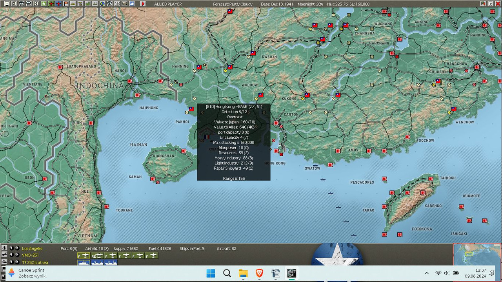Select red aircraft on green background icon
The width and height of the screenshot is (502, 282).
[51, 4]
